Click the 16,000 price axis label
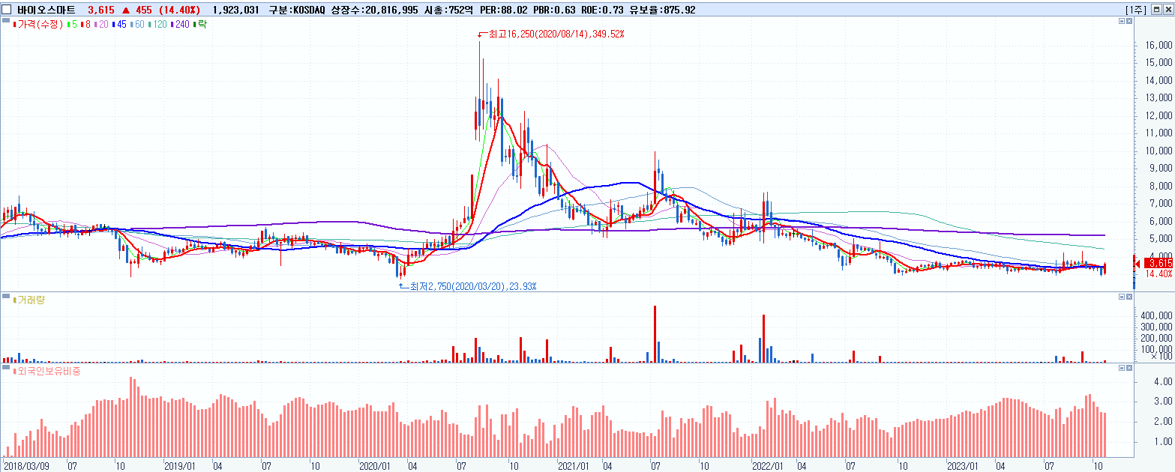1175x472 pixels. (x=1159, y=45)
